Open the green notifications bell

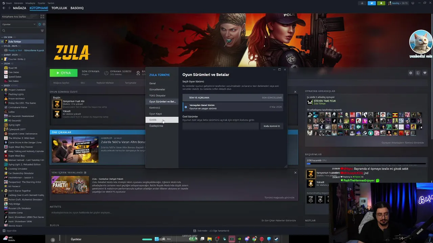click(381, 3)
